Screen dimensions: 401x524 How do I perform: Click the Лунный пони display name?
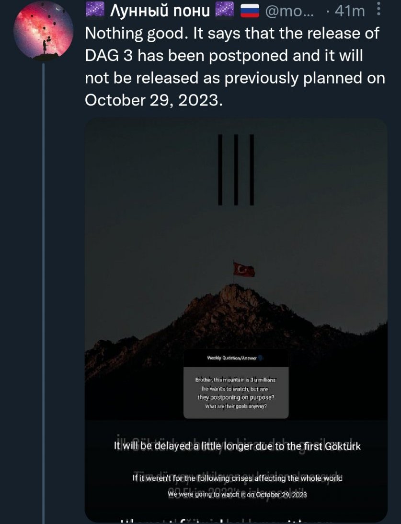click(160, 11)
